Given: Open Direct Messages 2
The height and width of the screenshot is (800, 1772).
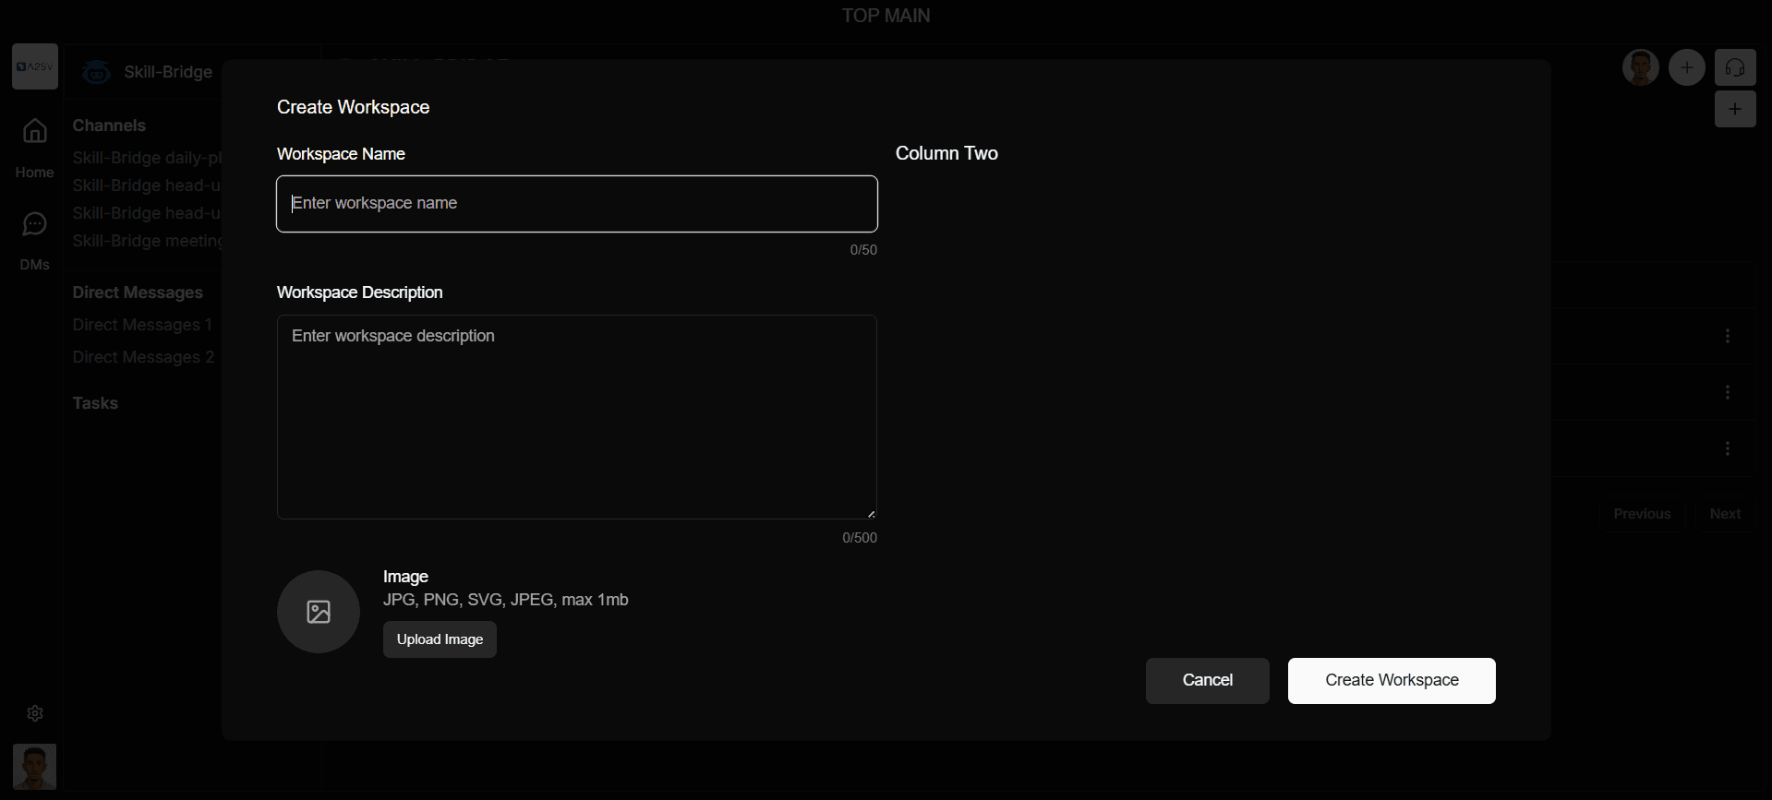Looking at the screenshot, I should 143,357.
